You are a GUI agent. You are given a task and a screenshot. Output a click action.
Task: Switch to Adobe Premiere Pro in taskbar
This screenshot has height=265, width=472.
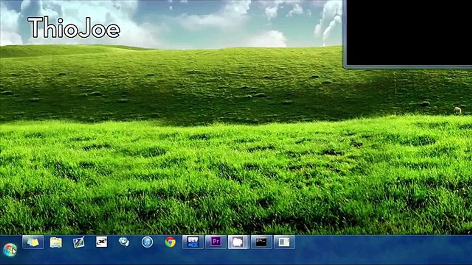click(216, 242)
